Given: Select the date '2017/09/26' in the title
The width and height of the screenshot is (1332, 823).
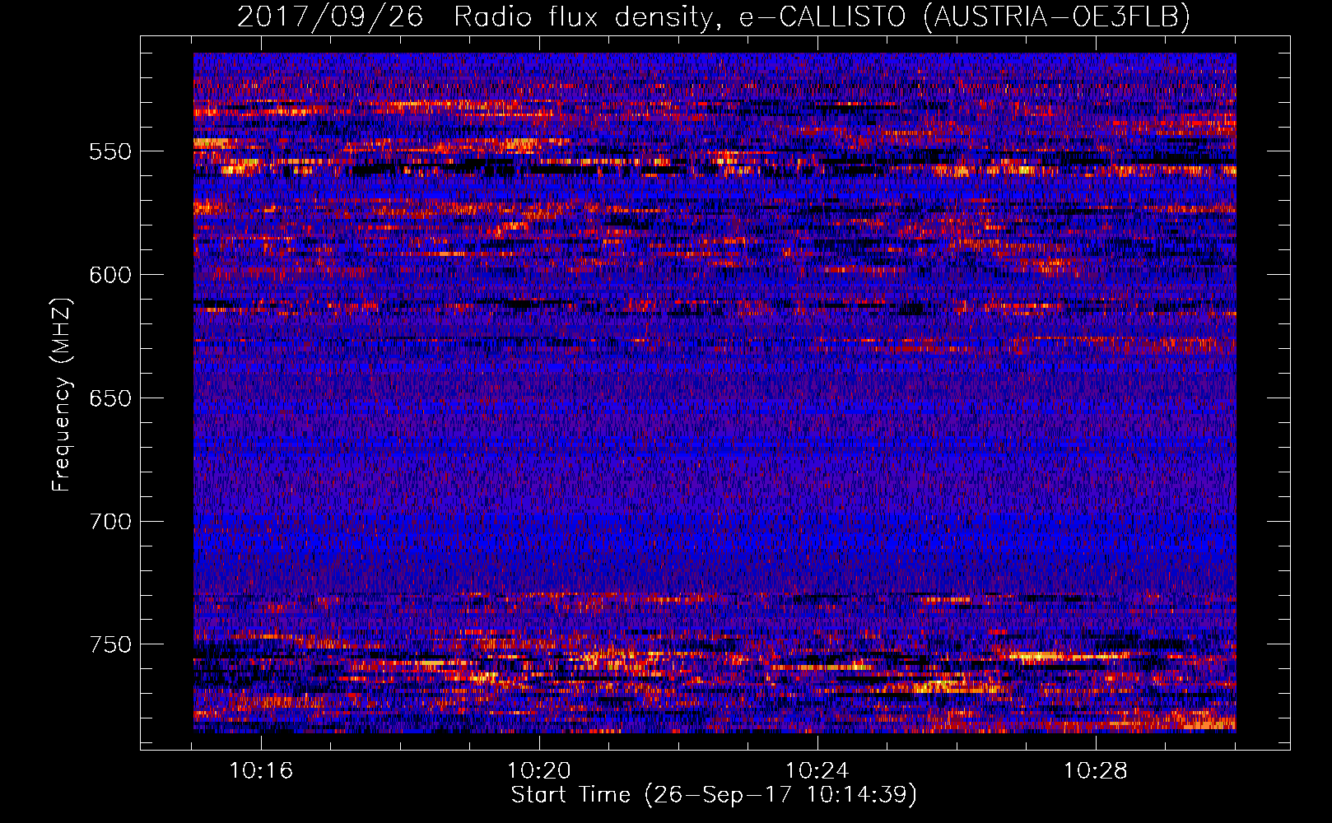Looking at the screenshot, I should (331, 16).
